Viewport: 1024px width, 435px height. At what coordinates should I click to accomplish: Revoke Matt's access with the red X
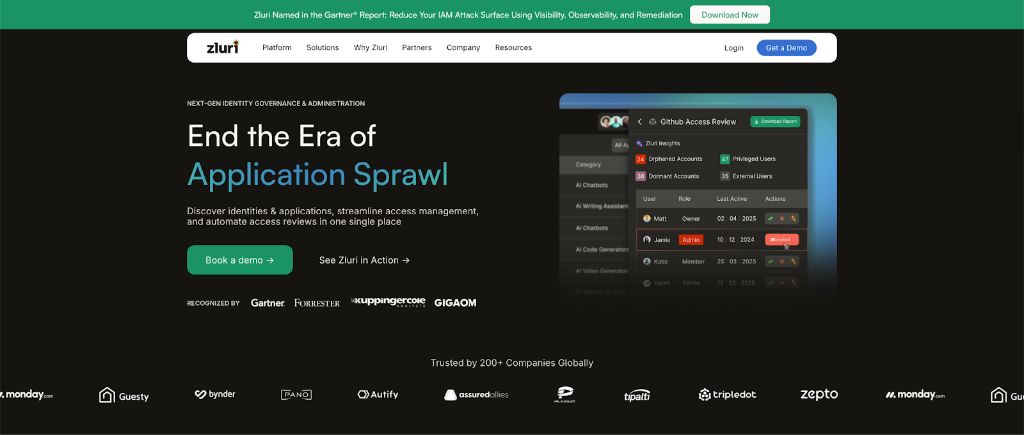pos(782,219)
